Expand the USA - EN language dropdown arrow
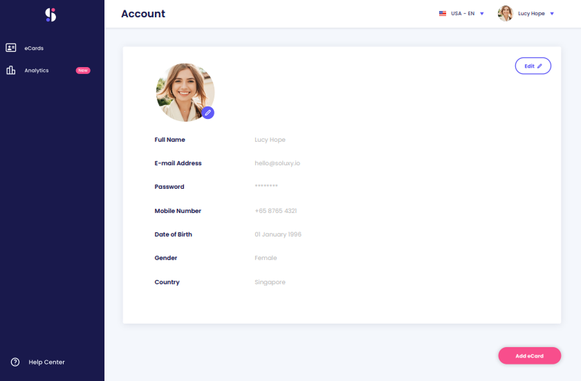 (x=482, y=14)
